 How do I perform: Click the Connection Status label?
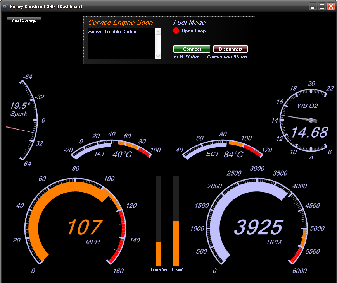tap(227, 57)
